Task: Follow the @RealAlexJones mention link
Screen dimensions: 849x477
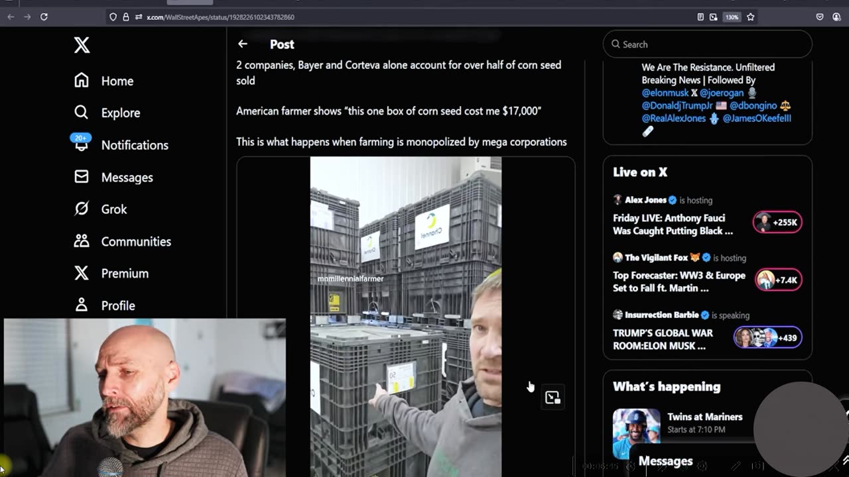Action: 673,118
